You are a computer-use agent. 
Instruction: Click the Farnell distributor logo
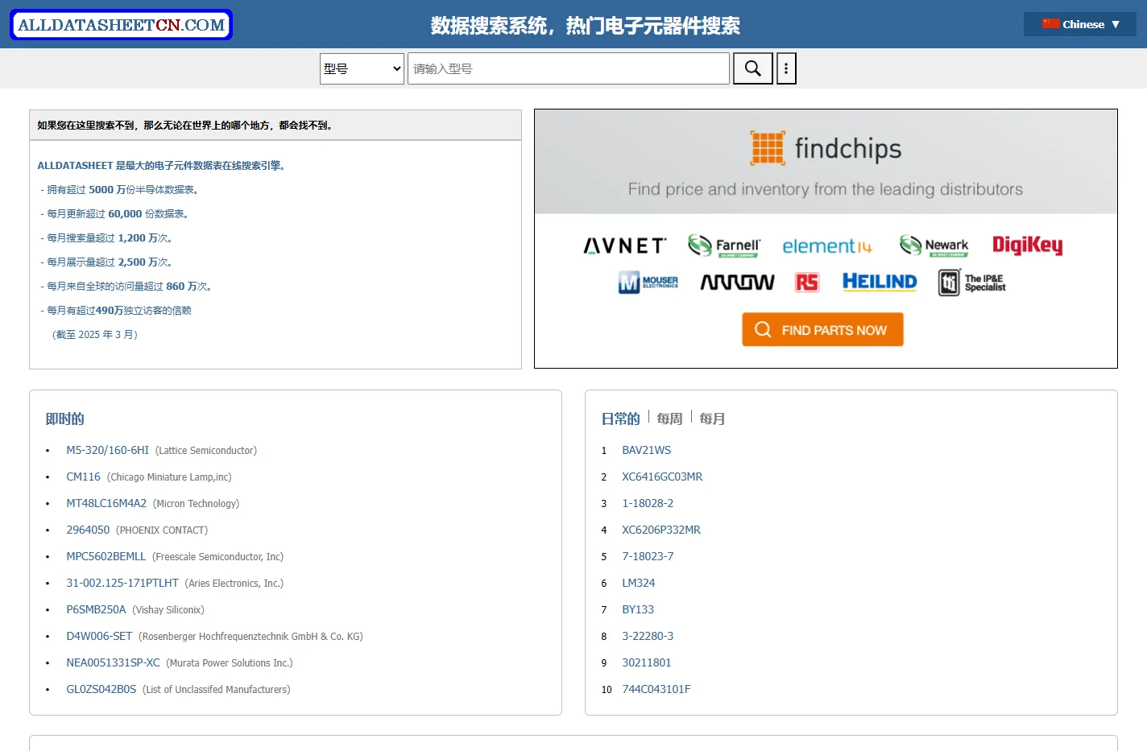click(x=724, y=246)
